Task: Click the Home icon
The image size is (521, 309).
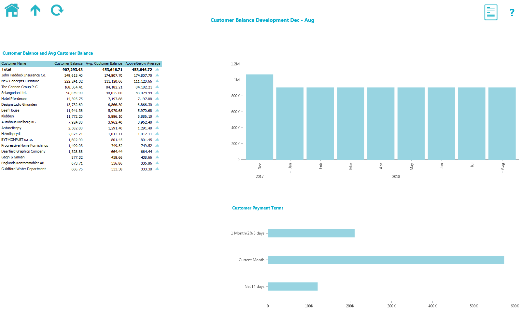Action: tap(11, 10)
